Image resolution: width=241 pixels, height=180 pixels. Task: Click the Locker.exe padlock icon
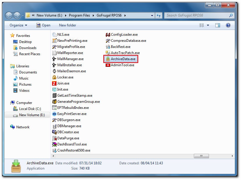coord(54,77)
